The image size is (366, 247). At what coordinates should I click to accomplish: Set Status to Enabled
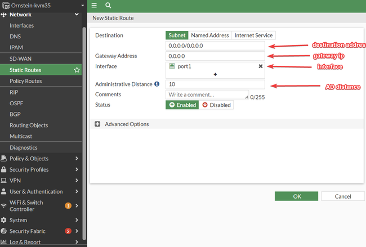click(182, 105)
